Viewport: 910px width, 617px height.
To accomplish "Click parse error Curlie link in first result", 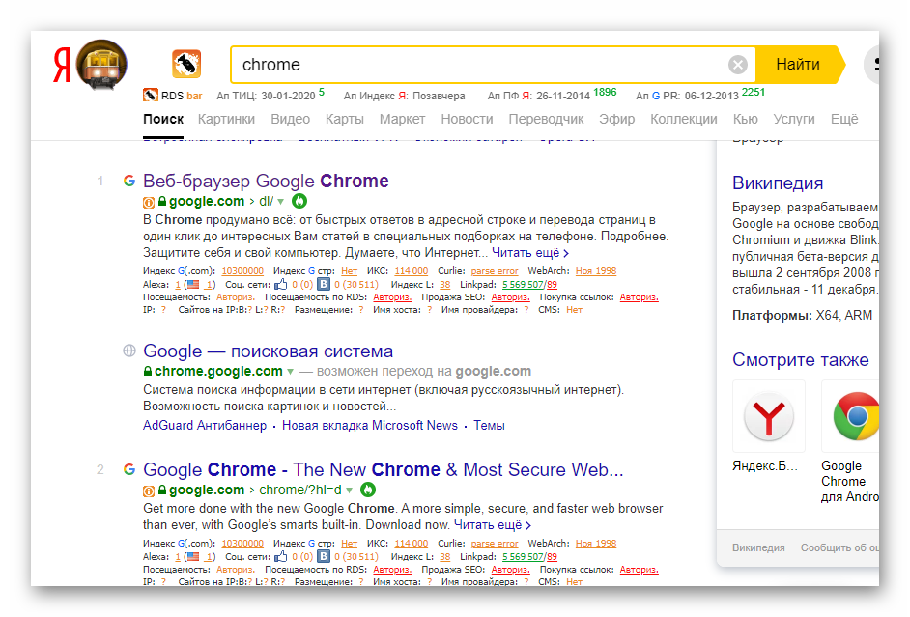I will pos(495,270).
